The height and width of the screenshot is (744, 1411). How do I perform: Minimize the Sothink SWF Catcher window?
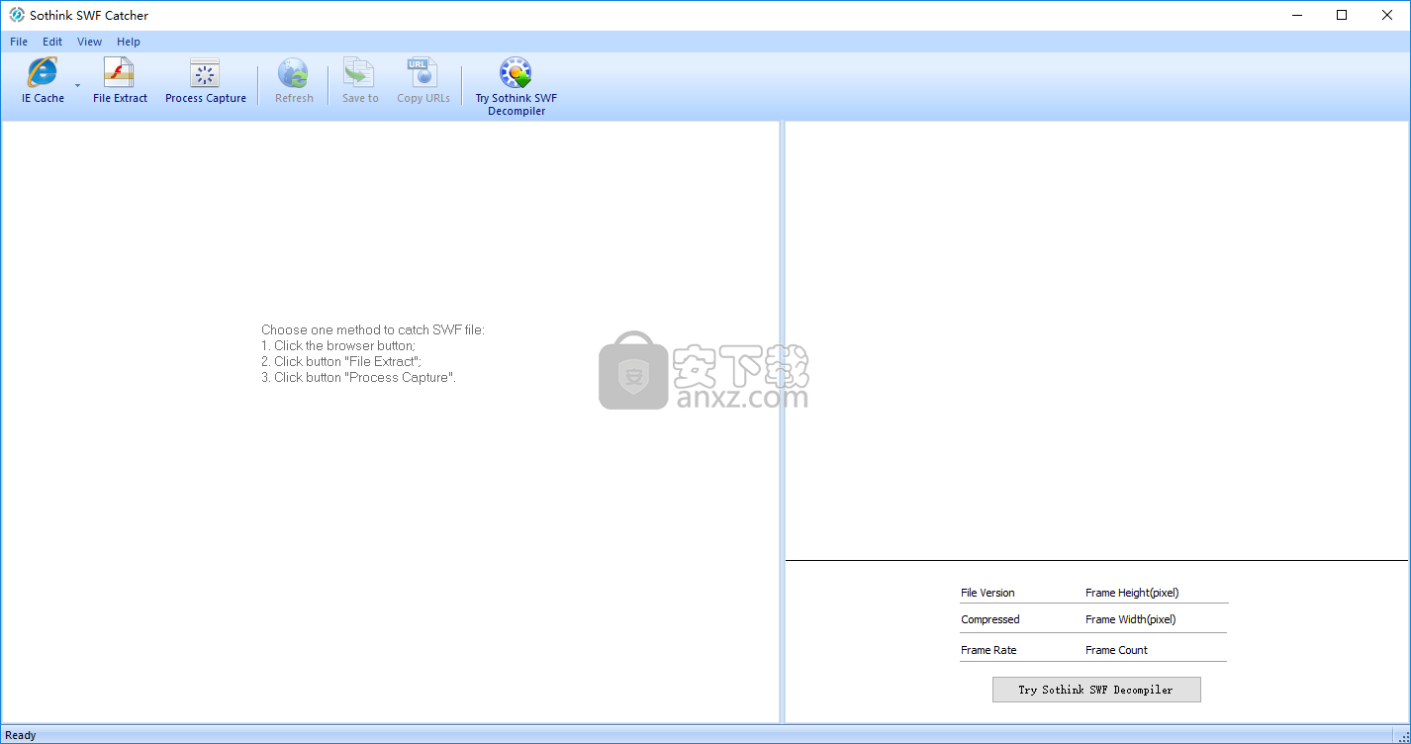point(1296,15)
